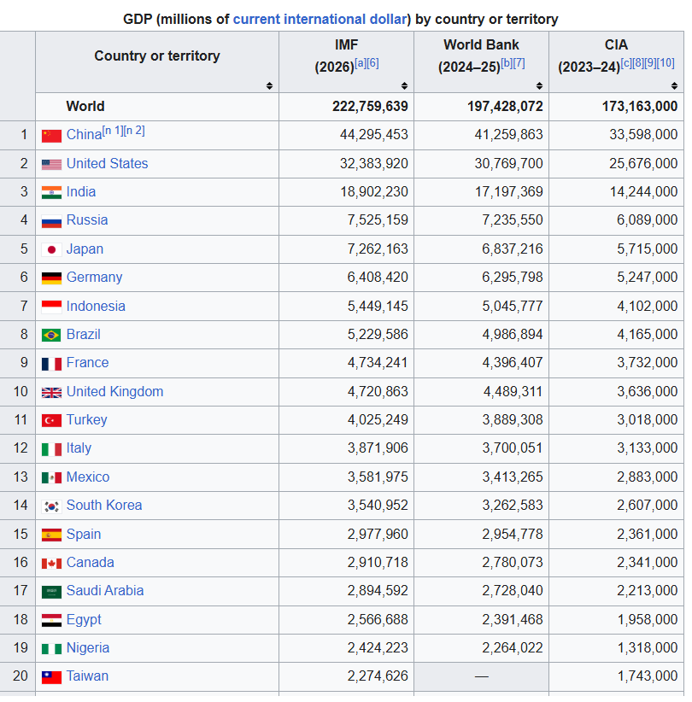Click the Russia flag icon

(51, 221)
